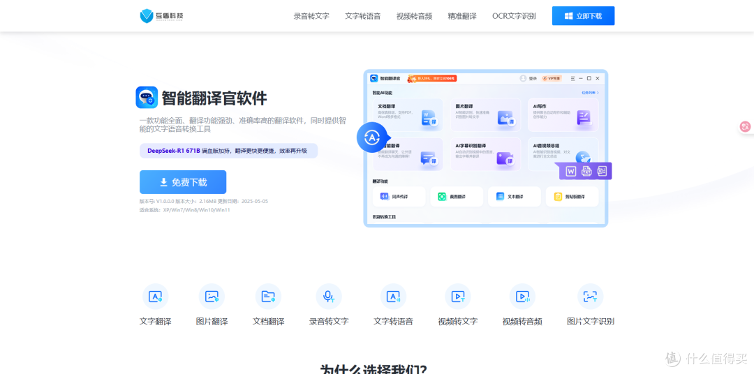Click the 适合系统 XP/Win7/Win8/Win10/Win11 line

click(x=184, y=210)
